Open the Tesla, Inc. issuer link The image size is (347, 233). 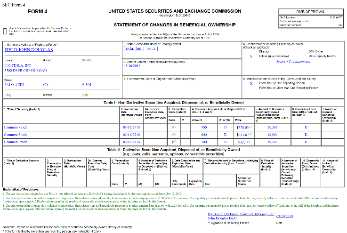pos(135,49)
